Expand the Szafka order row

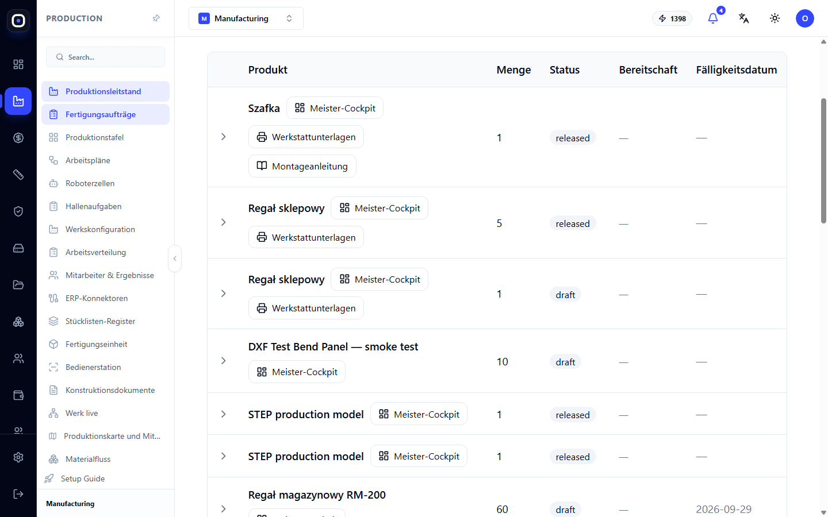[224, 137]
